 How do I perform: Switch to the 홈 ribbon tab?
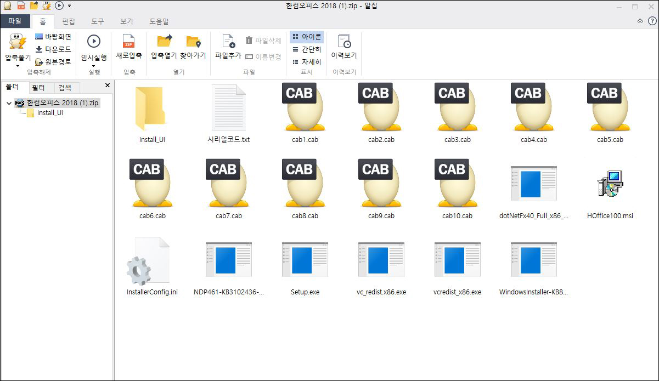[43, 21]
